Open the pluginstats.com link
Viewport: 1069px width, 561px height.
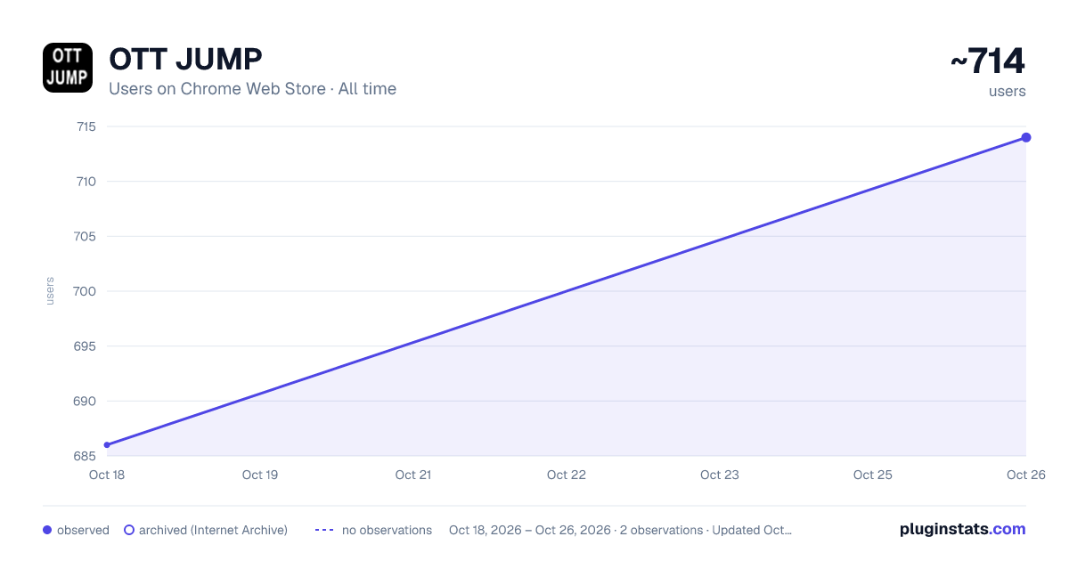coord(963,529)
